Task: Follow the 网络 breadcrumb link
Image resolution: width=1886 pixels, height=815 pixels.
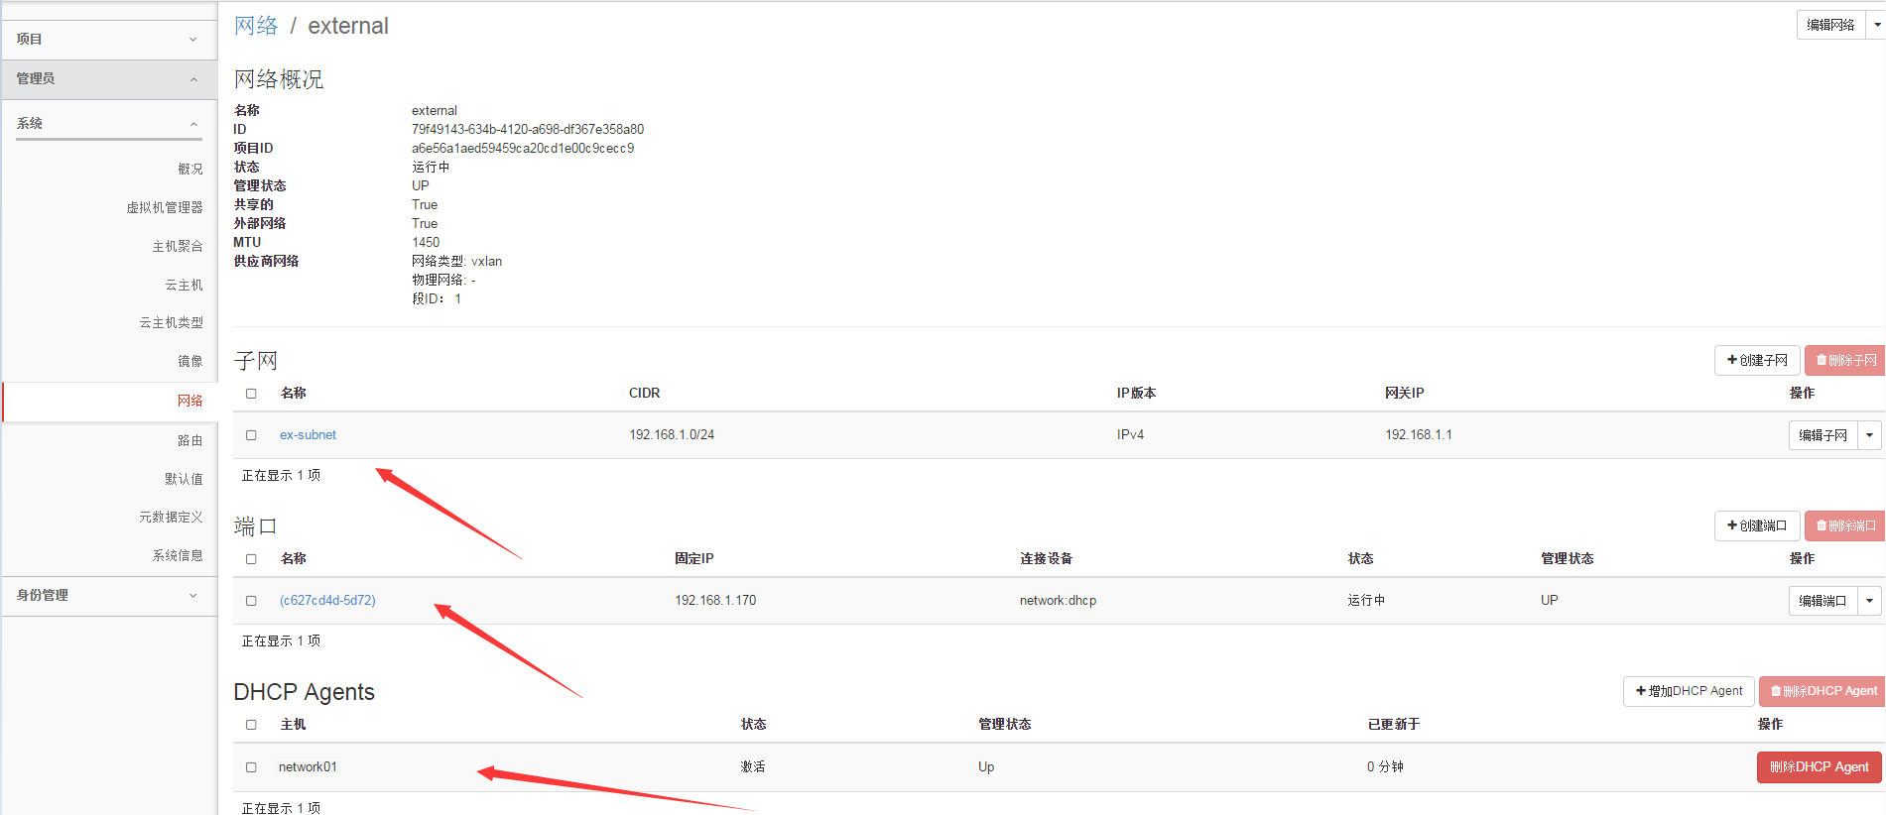Action: pyautogui.click(x=256, y=26)
